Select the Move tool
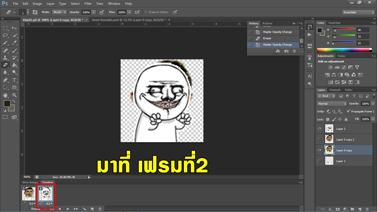The width and height of the screenshot is (377, 212). (15, 28)
